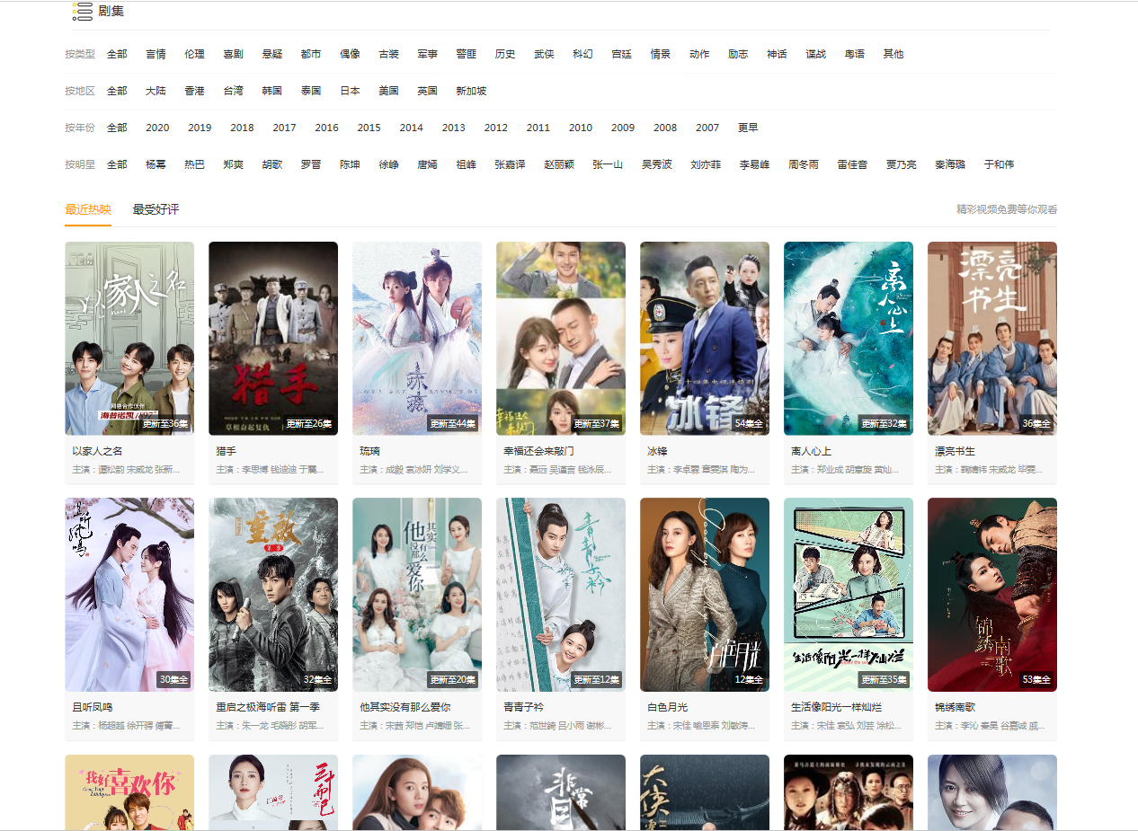Click the 精彩视频免费等你观看 text
Image resolution: width=1138 pixels, height=831 pixels.
(1007, 209)
